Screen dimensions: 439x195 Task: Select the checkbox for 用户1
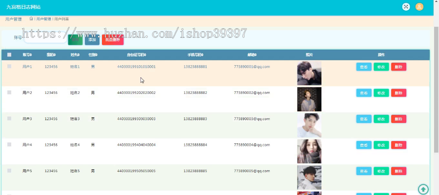coord(9,67)
